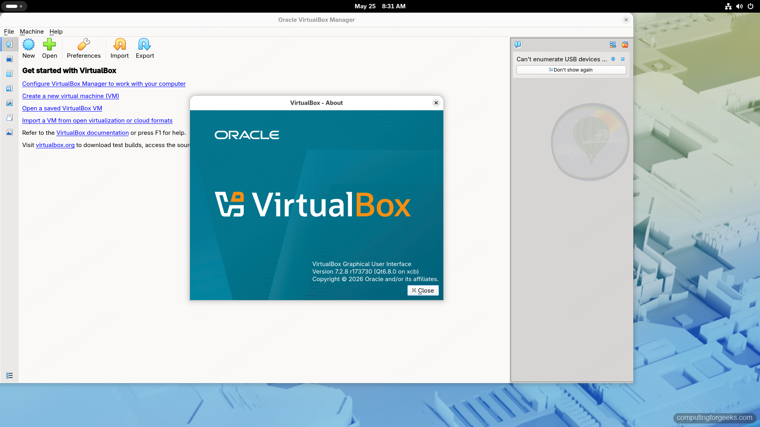Viewport: 760px width, 427px height.
Task: Open the GNOME Activities overview pill
Action: [14, 6]
